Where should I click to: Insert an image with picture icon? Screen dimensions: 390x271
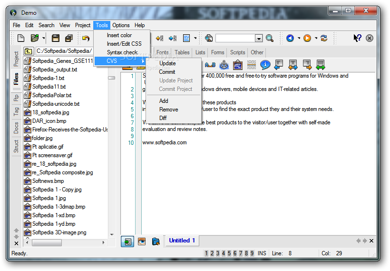point(238,65)
